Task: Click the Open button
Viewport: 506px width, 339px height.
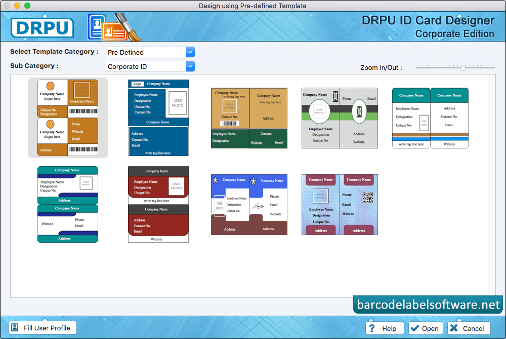Action: 426,328
